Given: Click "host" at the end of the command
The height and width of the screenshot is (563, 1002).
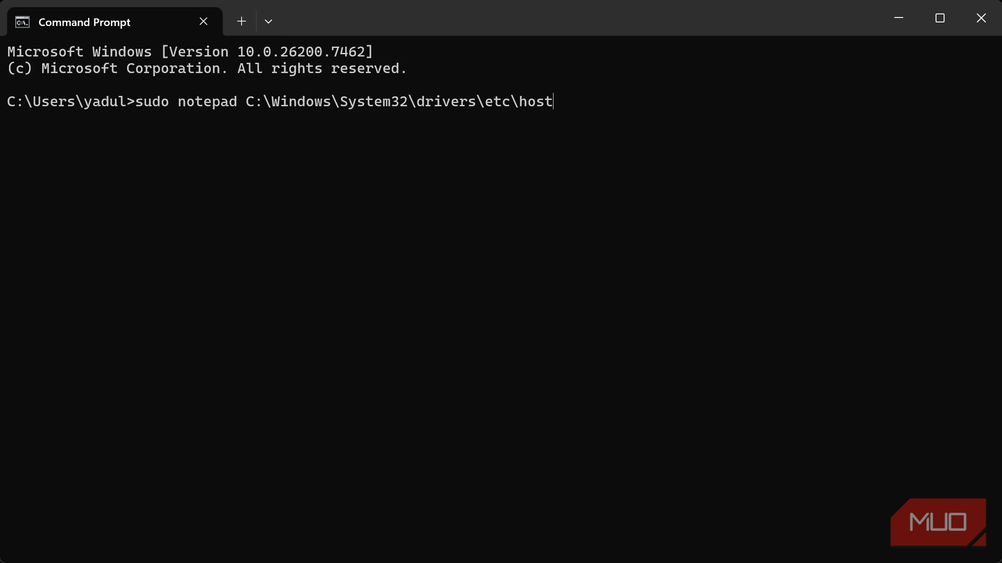Looking at the screenshot, I should [x=536, y=102].
